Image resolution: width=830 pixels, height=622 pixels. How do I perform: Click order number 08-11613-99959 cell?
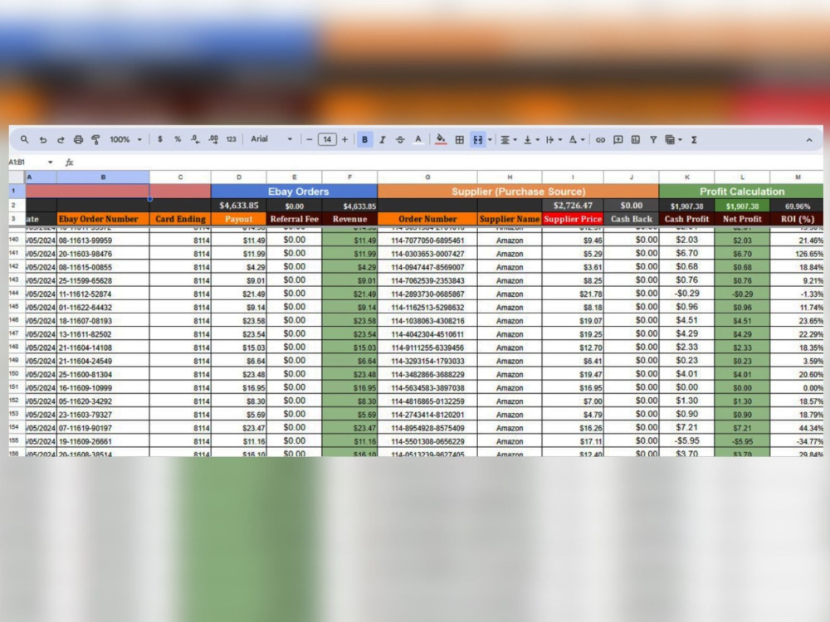point(103,241)
